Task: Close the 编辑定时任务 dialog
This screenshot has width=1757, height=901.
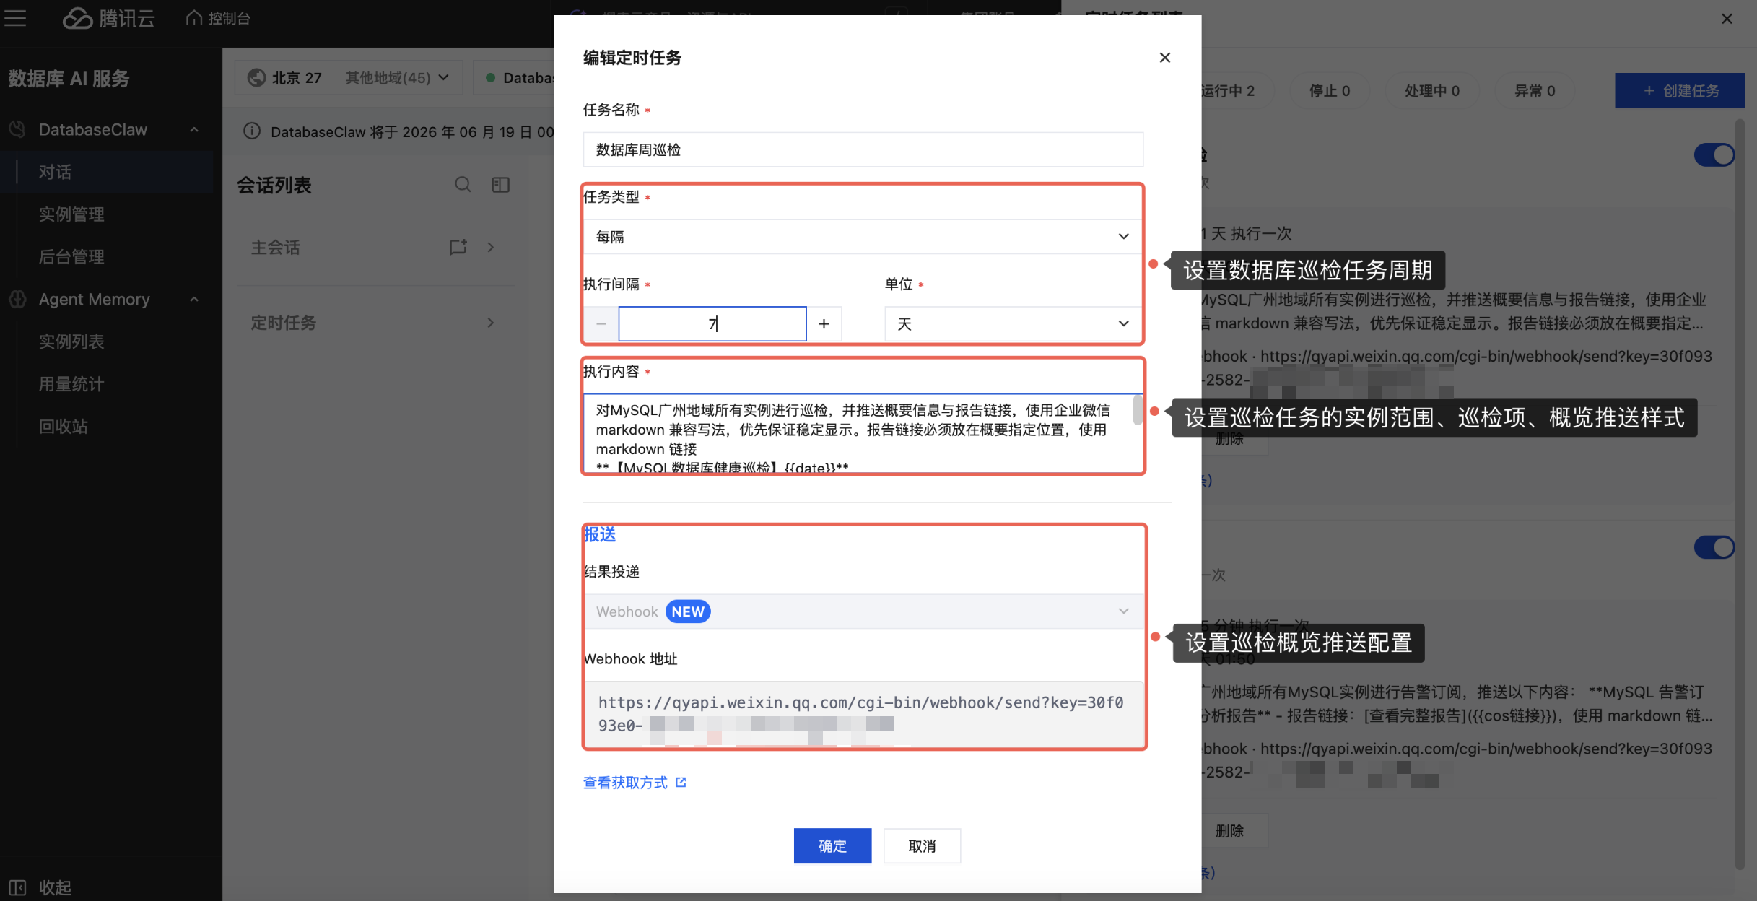Action: pos(1164,57)
